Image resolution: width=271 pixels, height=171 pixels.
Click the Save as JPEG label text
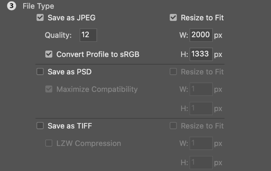click(x=71, y=17)
